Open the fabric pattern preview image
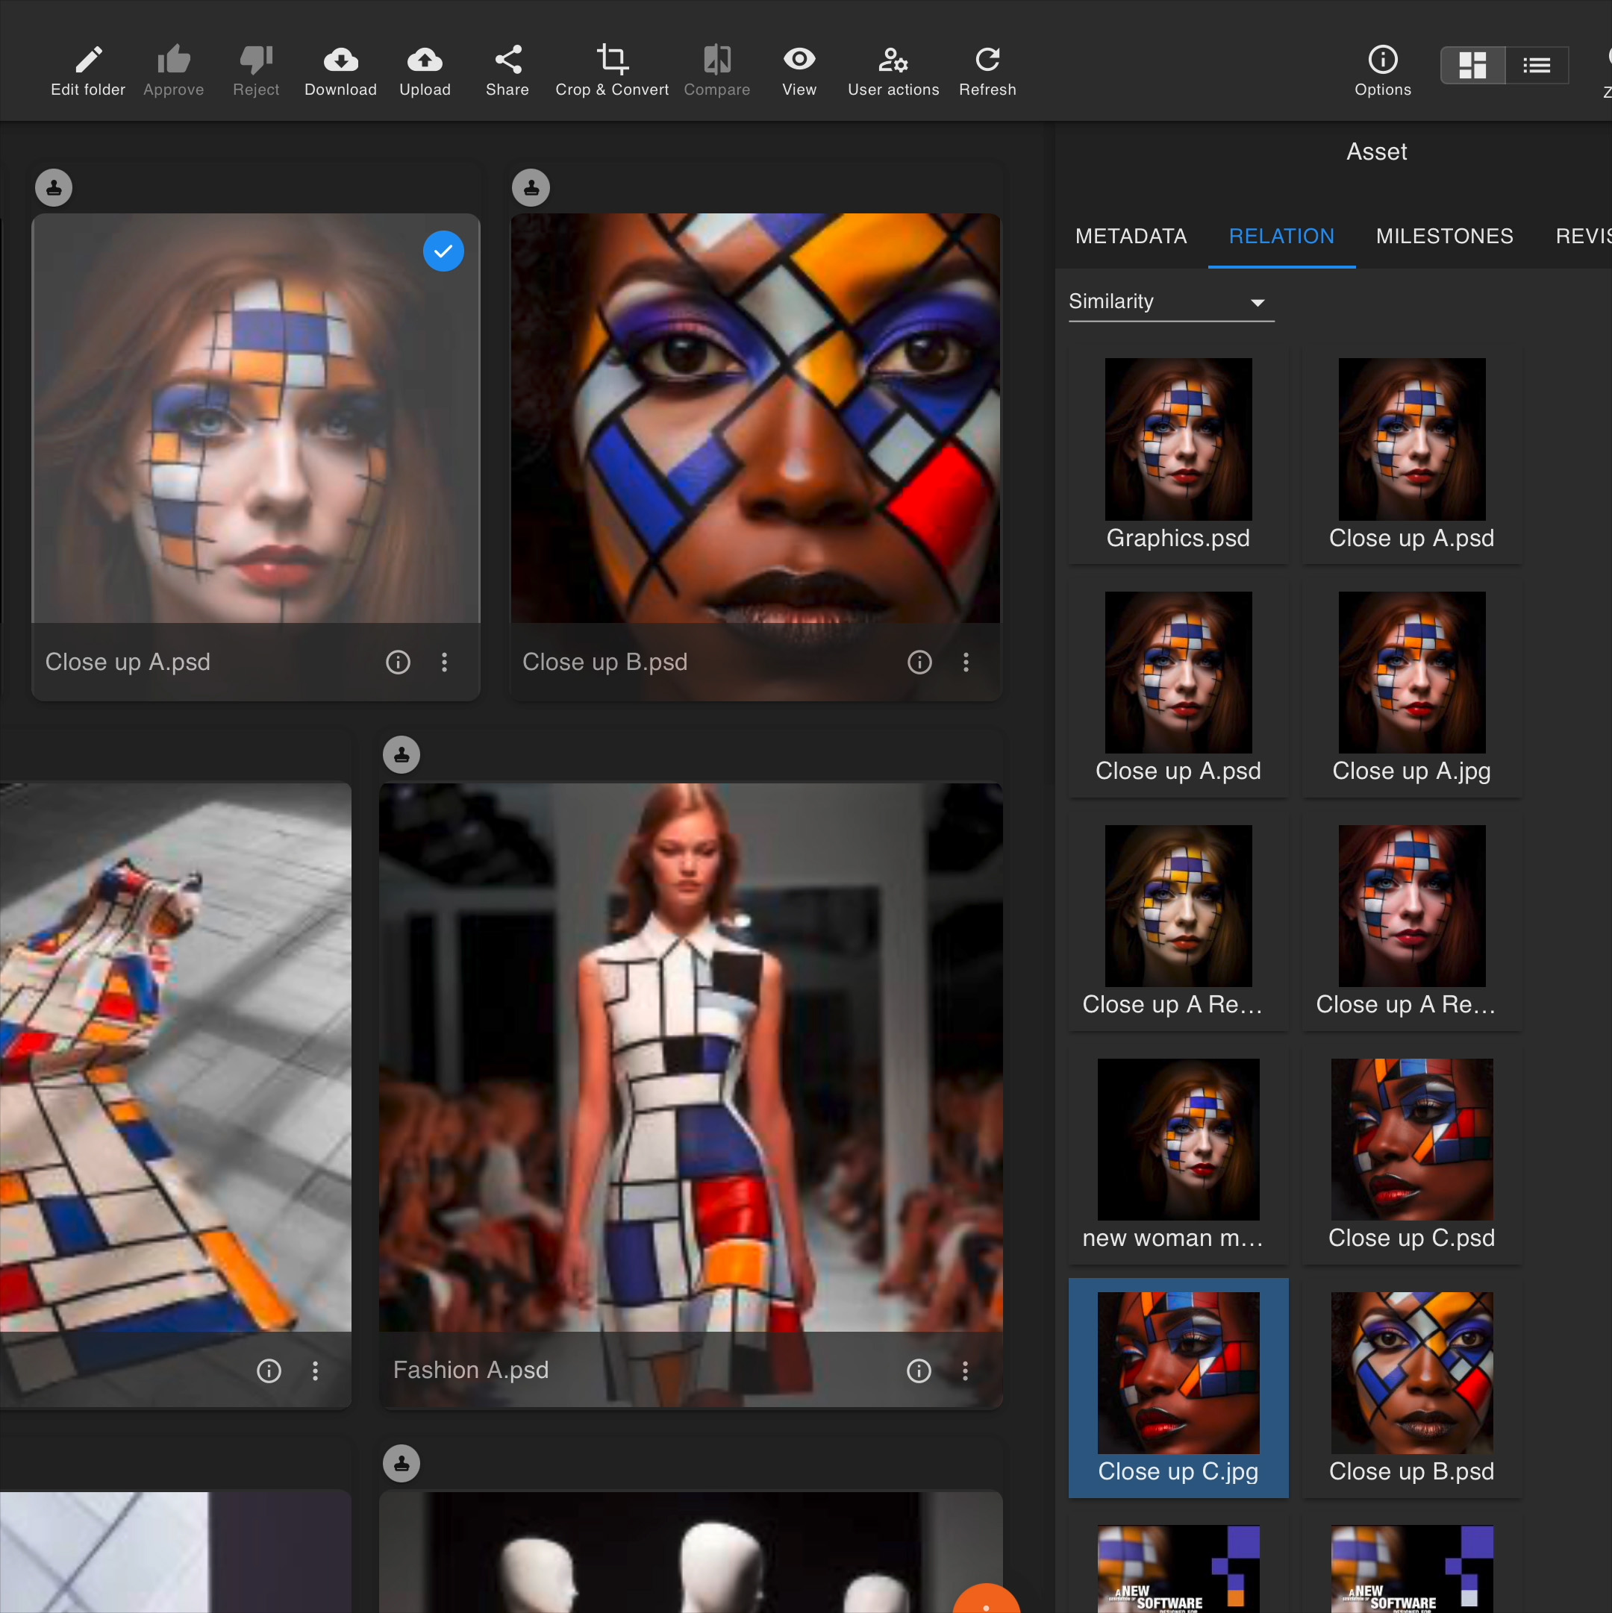The height and width of the screenshot is (1613, 1612). 175,1057
